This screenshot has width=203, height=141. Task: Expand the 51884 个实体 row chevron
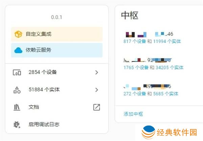(x=96, y=90)
